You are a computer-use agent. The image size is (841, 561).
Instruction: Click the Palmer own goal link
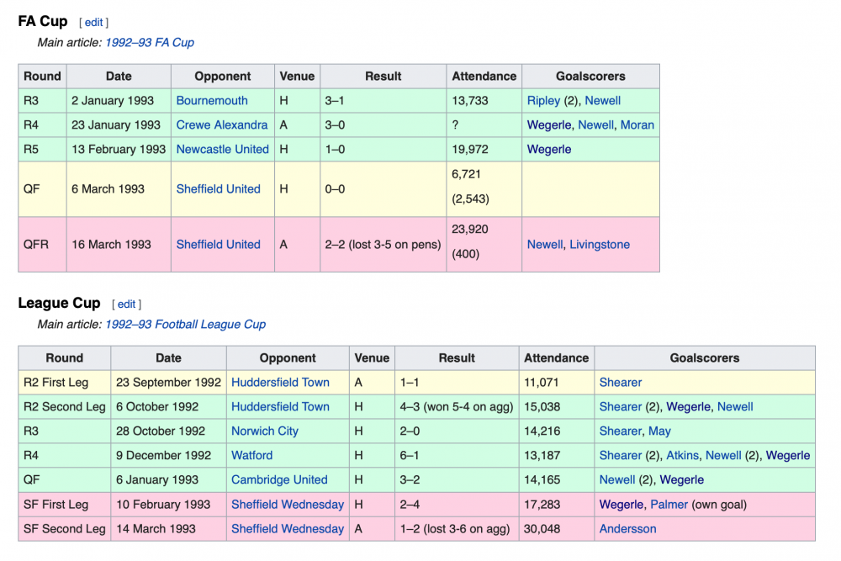[669, 504]
